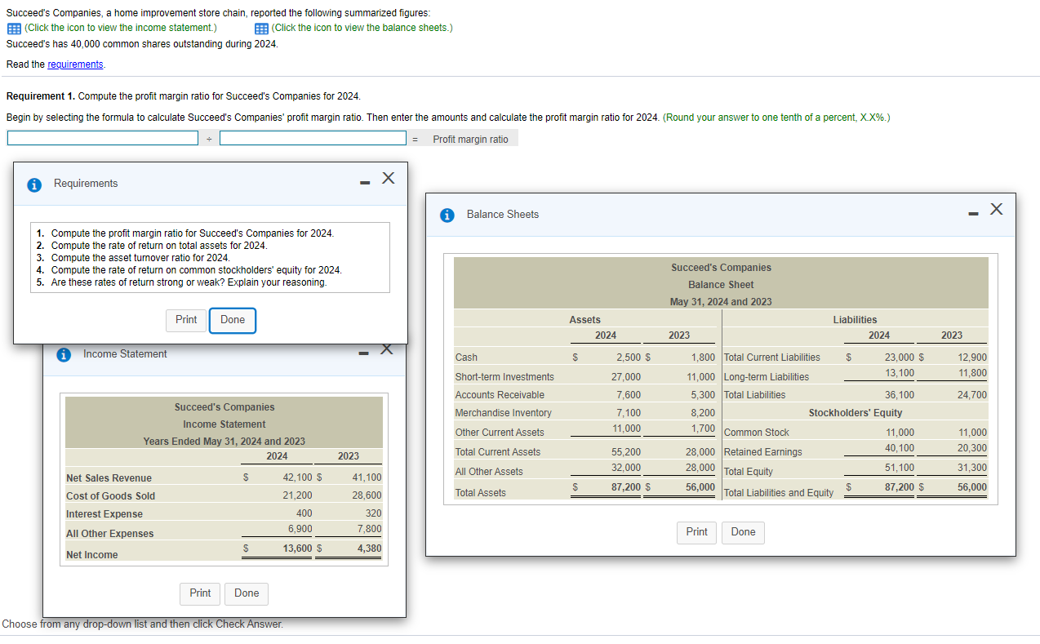Click the Net Income row label
The image size is (1040, 644).
click(x=91, y=555)
